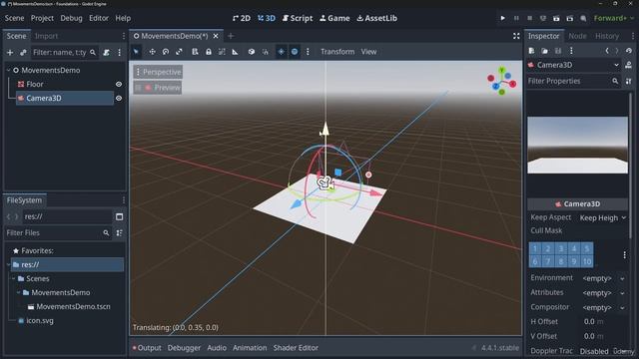This screenshot has width=639, height=359.
Task: Click the cube local space icon
Action: 252,52
